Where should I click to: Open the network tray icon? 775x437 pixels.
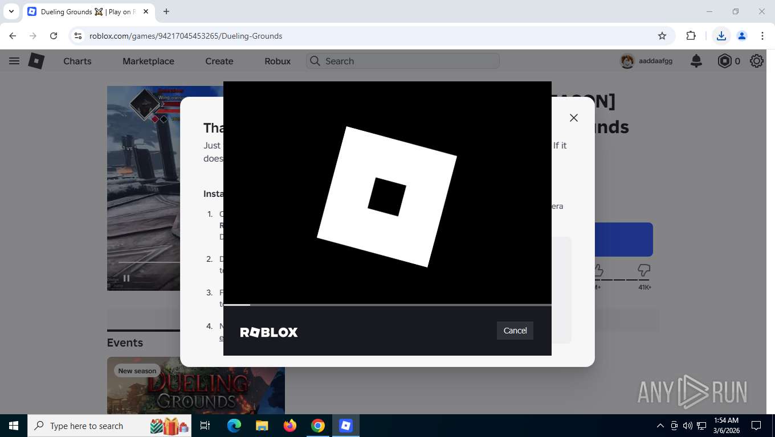pyautogui.click(x=701, y=426)
